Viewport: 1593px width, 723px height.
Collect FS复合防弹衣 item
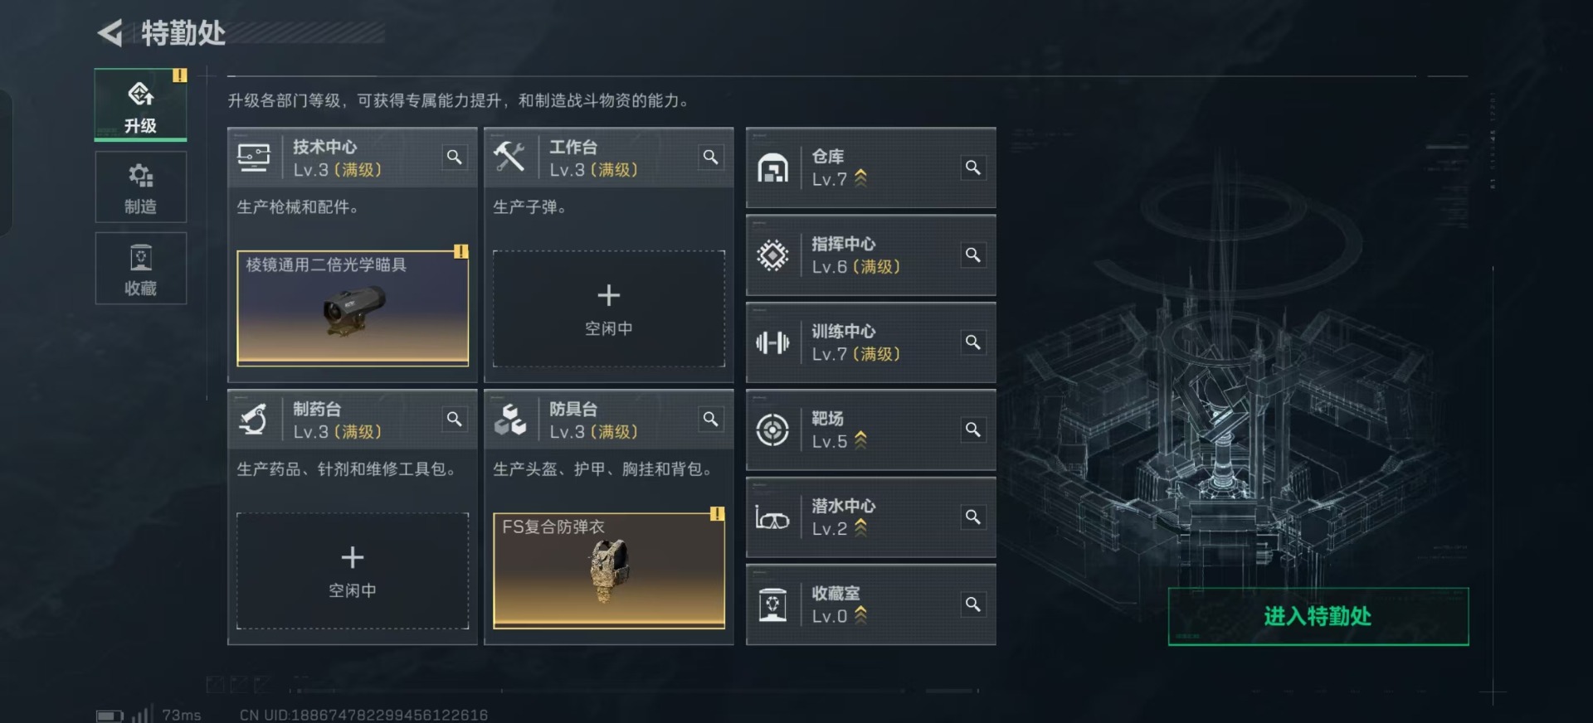pos(608,570)
